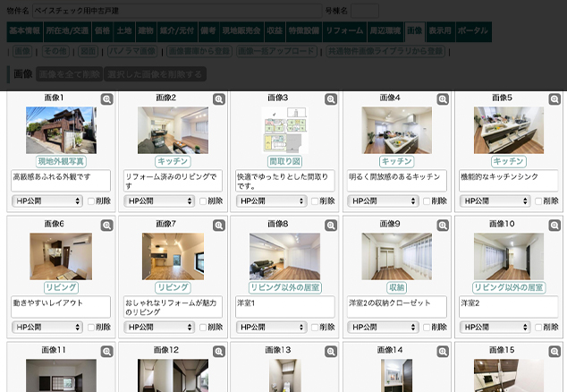567x392 pixels.
Task: Expand the HP公開 select under 画像6
Action: [47, 328]
